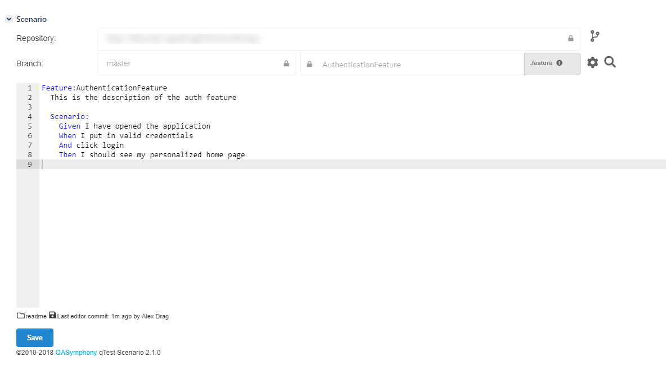670x365 pixels.
Task: Click the floppy disk commit icon
Action: pos(52,316)
